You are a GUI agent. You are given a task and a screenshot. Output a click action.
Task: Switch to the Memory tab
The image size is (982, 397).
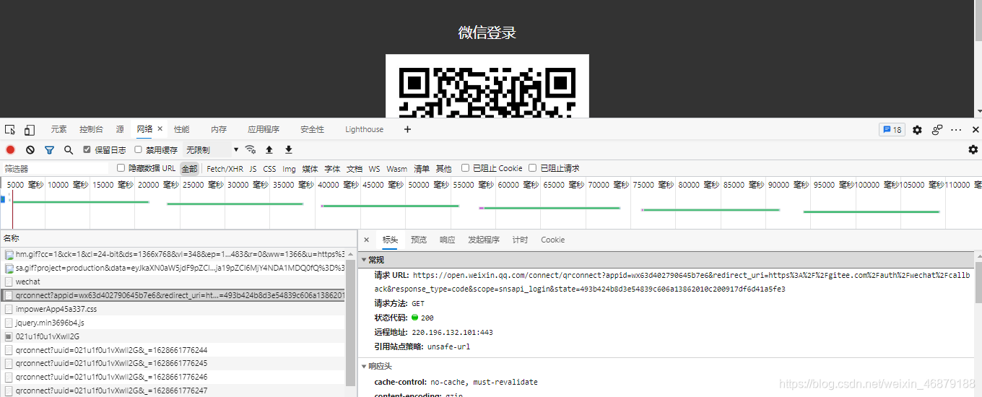pos(219,130)
